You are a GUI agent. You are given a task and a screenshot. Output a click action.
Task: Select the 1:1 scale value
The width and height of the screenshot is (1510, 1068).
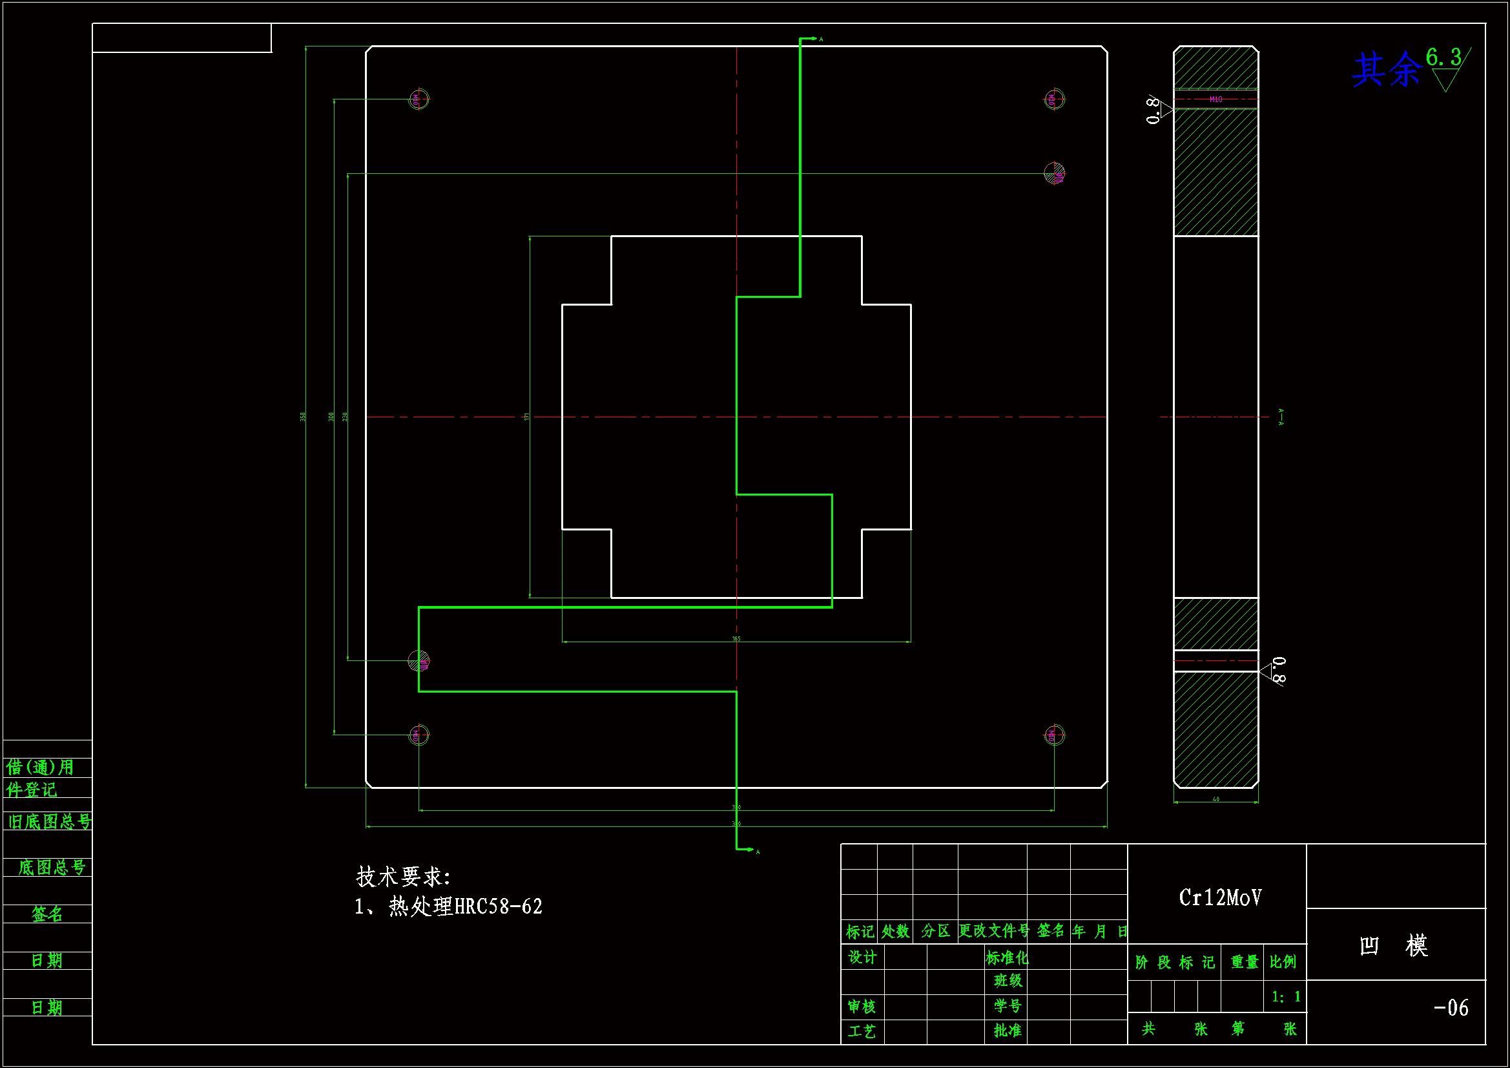[1286, 997]
